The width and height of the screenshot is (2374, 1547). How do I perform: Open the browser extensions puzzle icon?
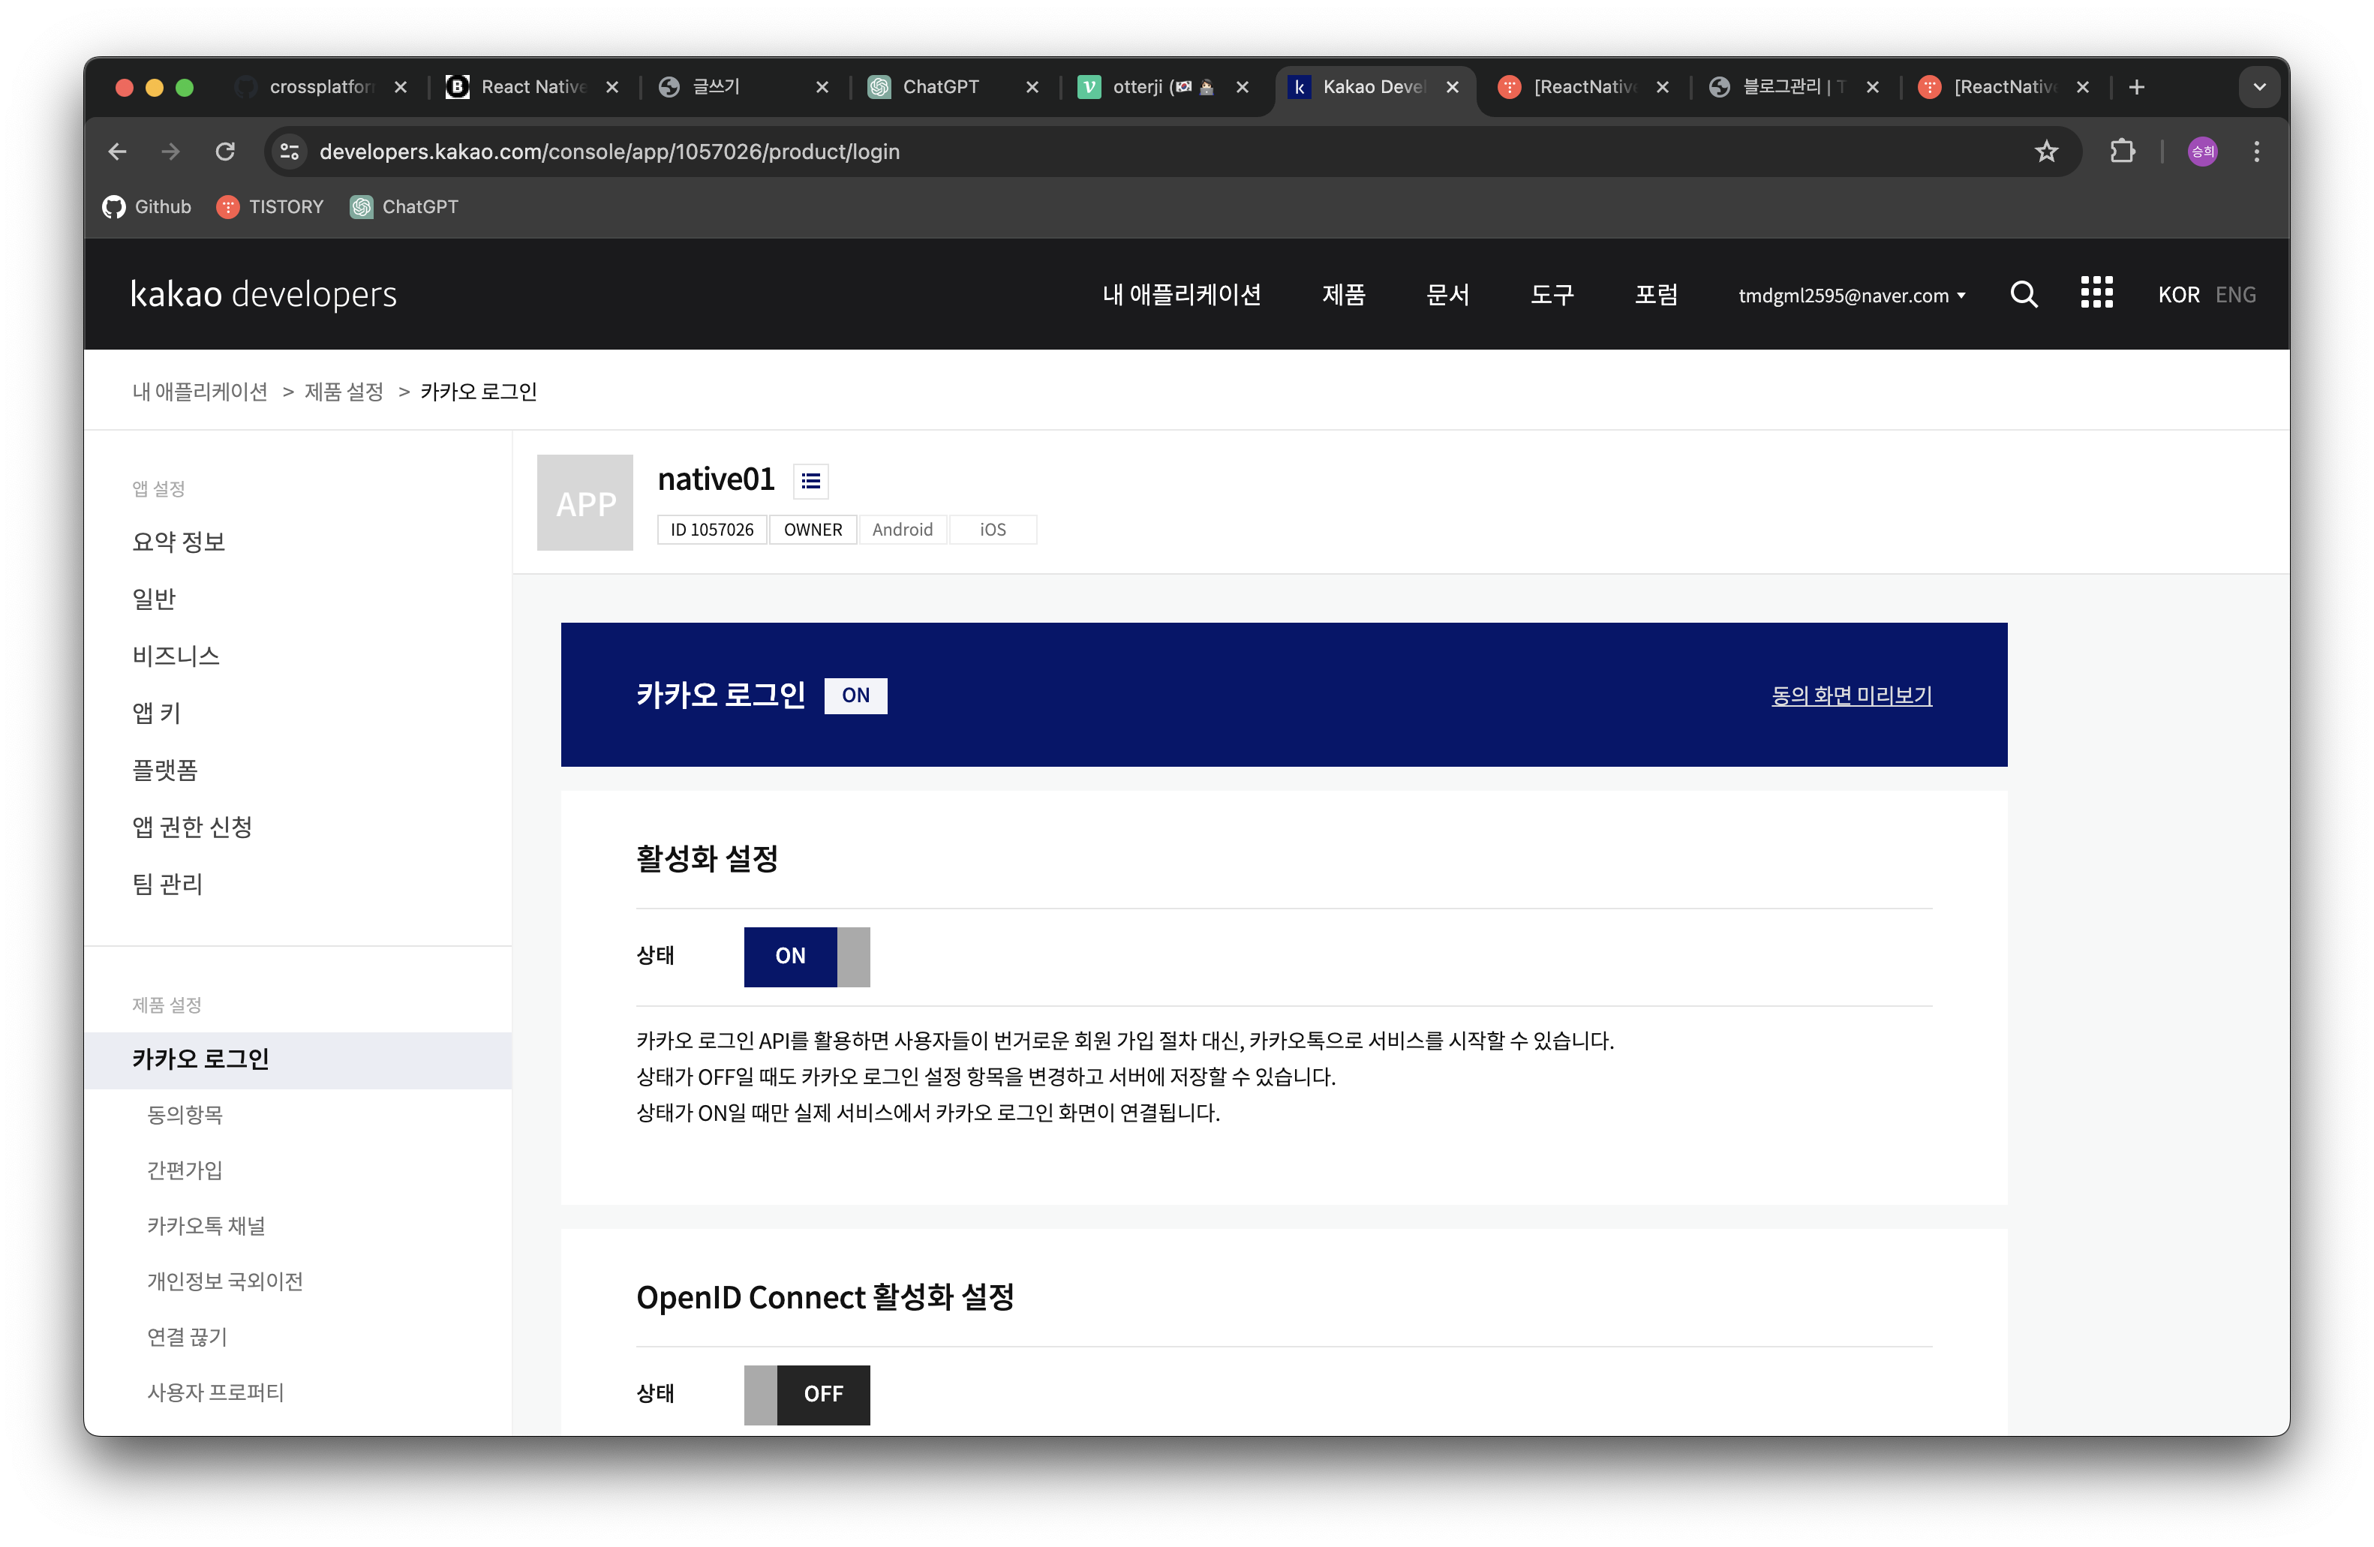(x=2122, y=152)
